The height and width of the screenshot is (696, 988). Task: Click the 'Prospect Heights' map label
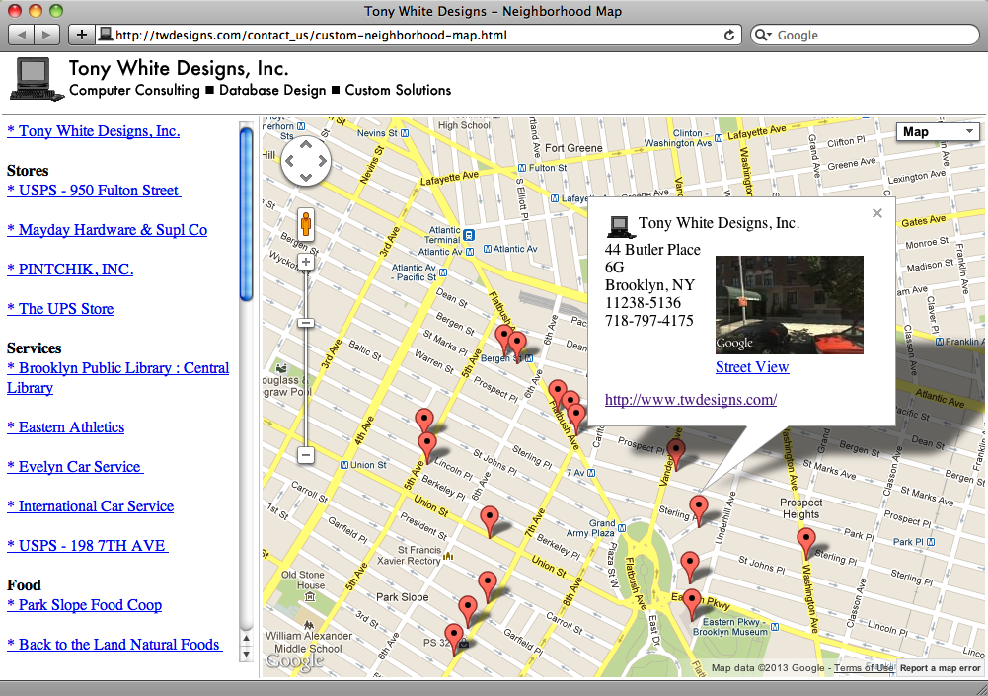point(800,508)
